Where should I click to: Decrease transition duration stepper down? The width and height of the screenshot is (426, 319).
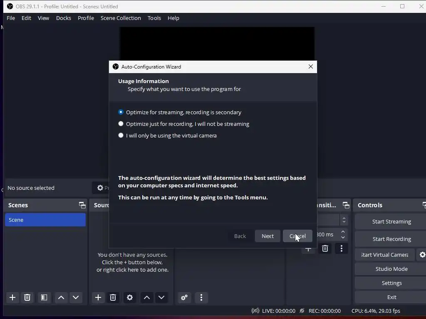[x=343, y=237]
